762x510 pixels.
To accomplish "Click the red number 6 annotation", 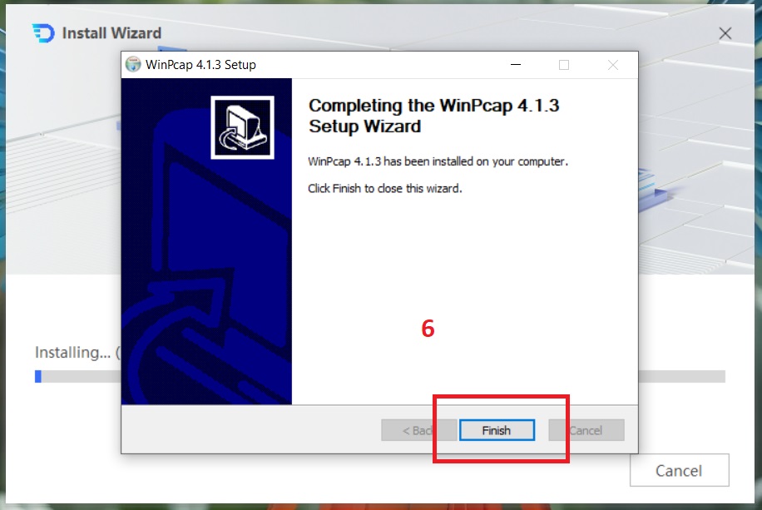I will 428,329.
